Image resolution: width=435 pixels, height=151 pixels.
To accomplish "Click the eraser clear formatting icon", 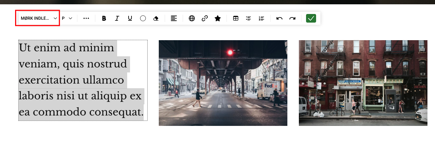I will pyautogui.click(x=156, y=18).
